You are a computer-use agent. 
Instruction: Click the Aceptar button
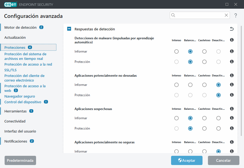[187, 160]
